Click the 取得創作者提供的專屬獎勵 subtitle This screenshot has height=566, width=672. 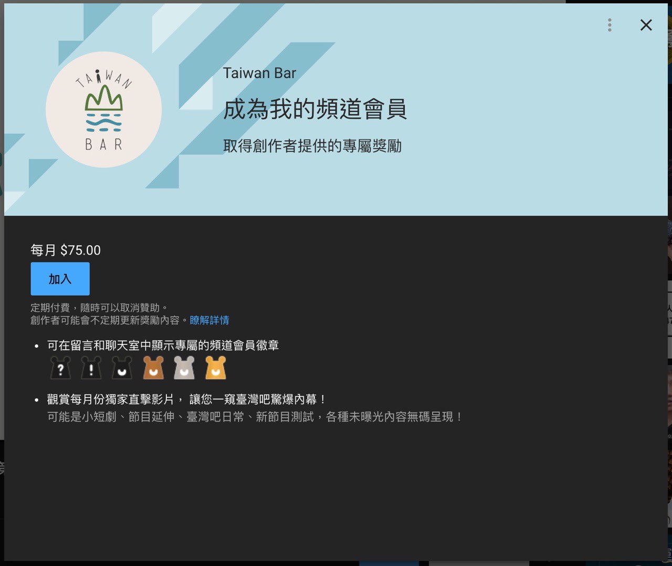click(x=312, y=146)
